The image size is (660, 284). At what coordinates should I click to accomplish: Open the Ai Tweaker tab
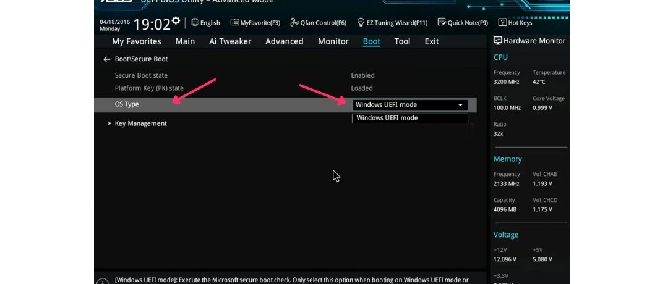tap(230, 41)
